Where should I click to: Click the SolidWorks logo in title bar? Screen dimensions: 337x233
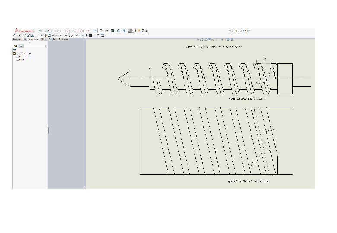click(x=23, y=31)
